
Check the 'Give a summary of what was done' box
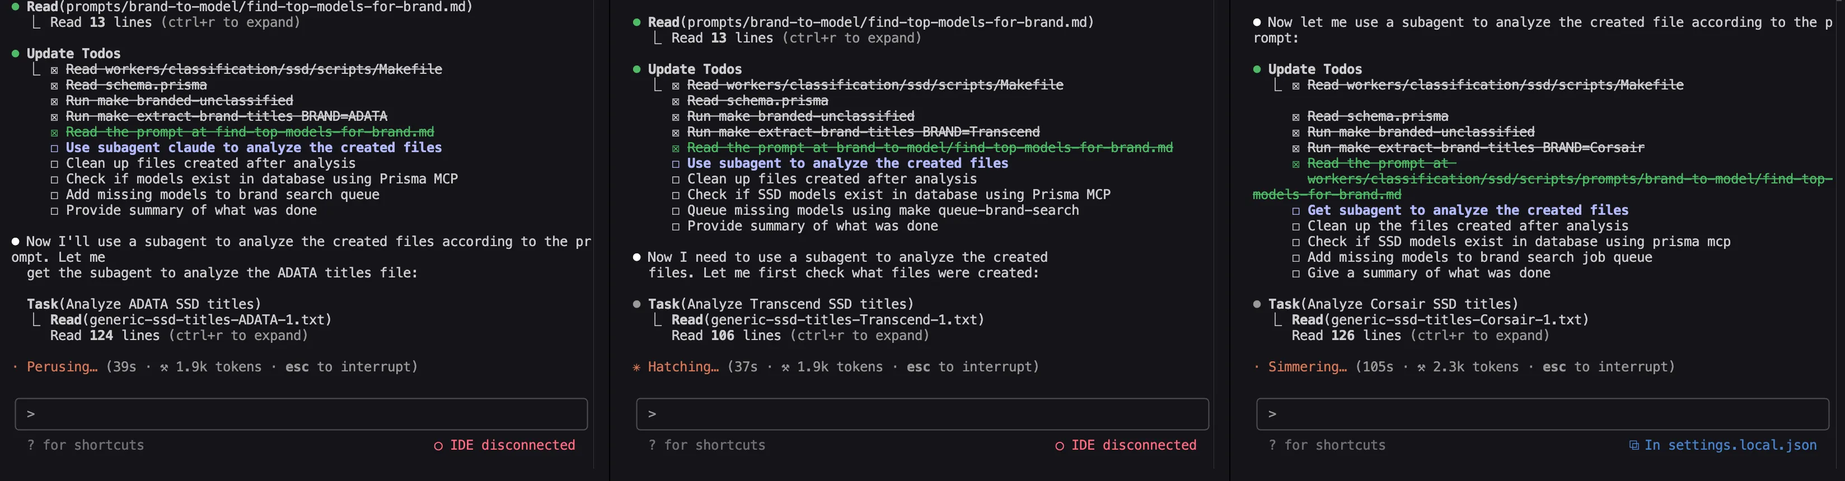click(1296, 274)
